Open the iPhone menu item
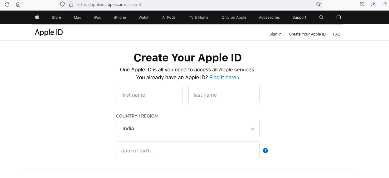Viewport: 389px width, 178px height. (120, 17)
